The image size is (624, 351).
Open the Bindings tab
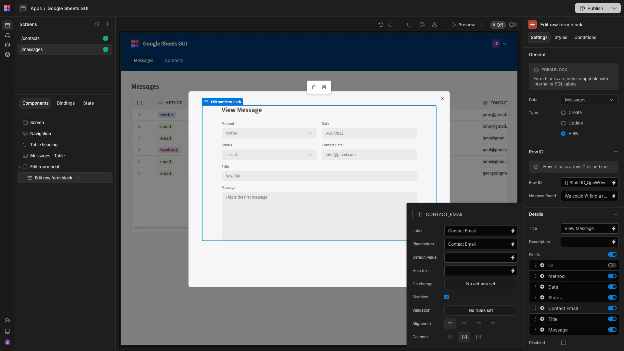click(x=66, y=103)
